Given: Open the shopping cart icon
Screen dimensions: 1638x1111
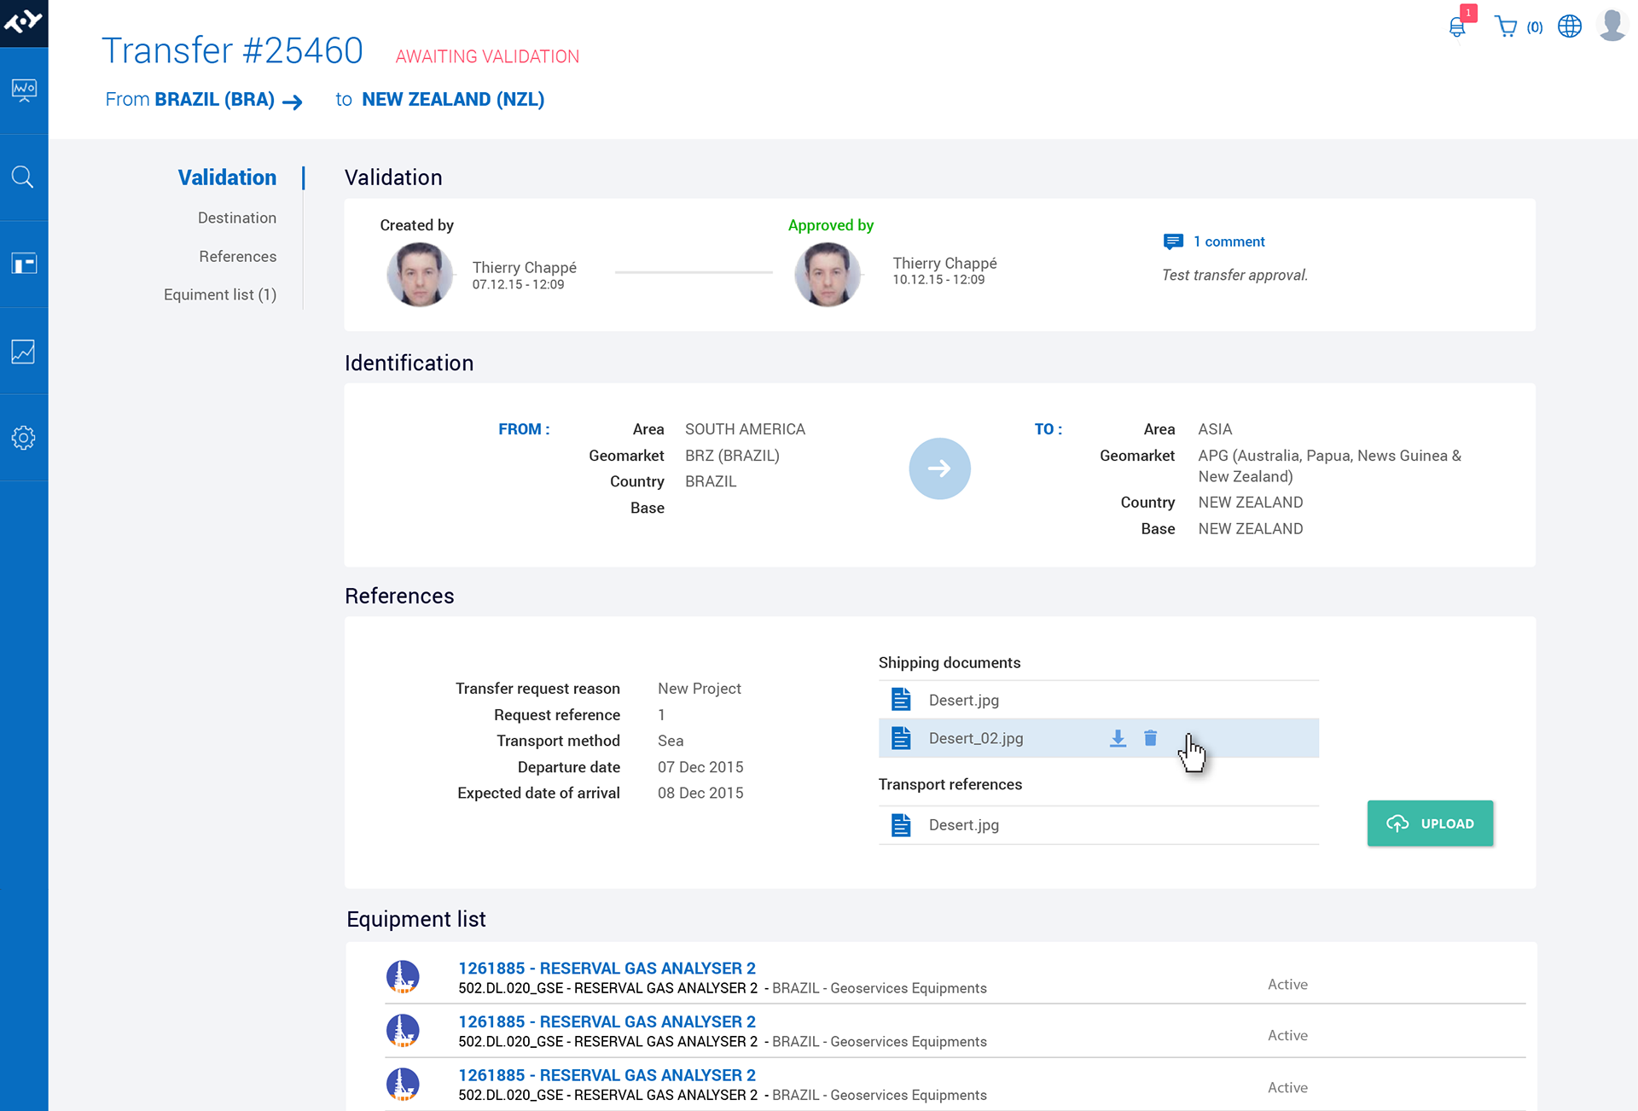Looking at the screenshot, I should (1507, 27).
